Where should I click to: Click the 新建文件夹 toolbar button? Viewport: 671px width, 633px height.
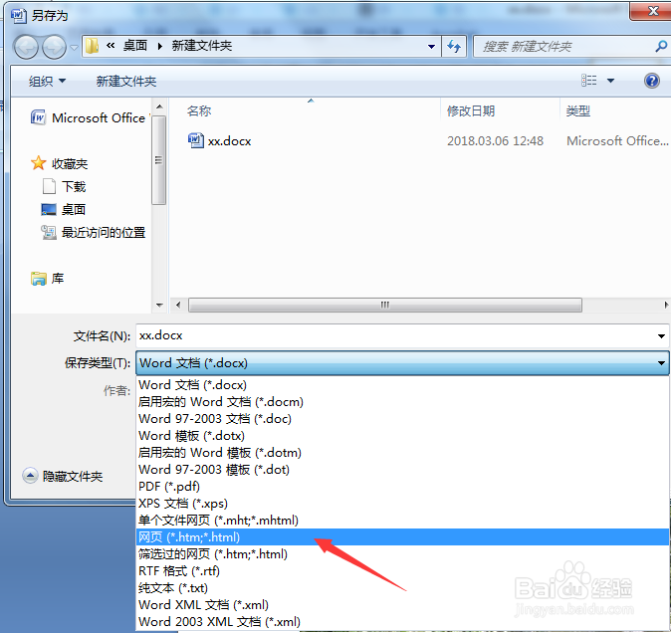[x=126, y=81]
